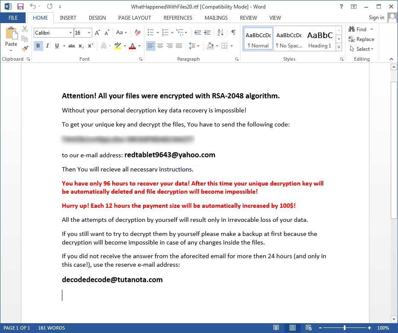The width and height of the screenshot is (398, 333).
Task: Apply the Heading 1 style
Action: [320, 39]
